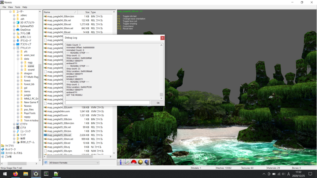This screenshot has height=178, width=317.
Task: Click the info (i) icon below the 3D view
Action: [120, 162]
